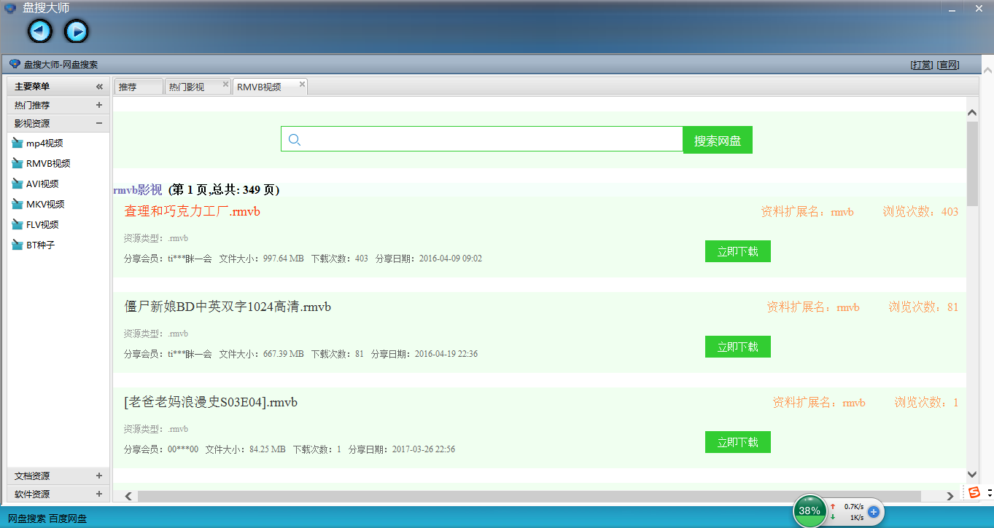The width and height of the screenshot is (994, 528).
Task: Expand the 软件资源 section
Action: (x=99, y=494)
